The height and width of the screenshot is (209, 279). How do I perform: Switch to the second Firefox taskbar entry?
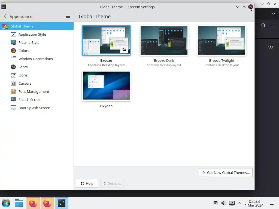click(47, 203)
